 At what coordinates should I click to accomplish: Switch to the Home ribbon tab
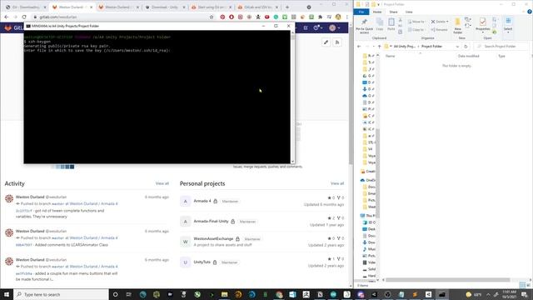coord(377,12)
